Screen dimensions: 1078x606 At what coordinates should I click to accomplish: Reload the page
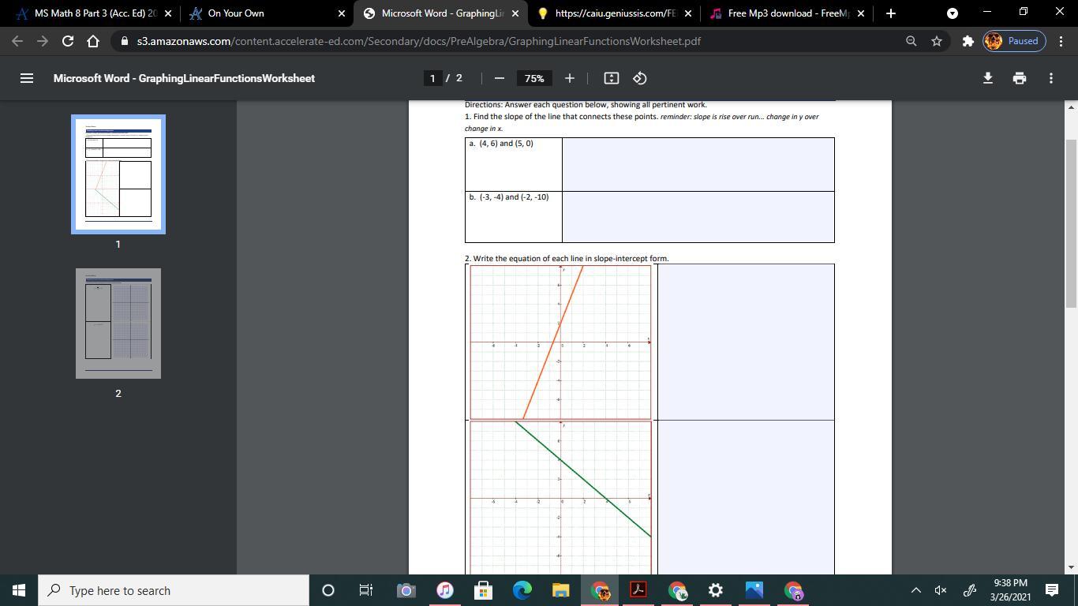pos(68,41)
